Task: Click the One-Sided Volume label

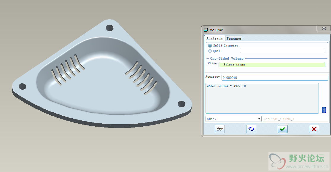Action: coord(227,58)
